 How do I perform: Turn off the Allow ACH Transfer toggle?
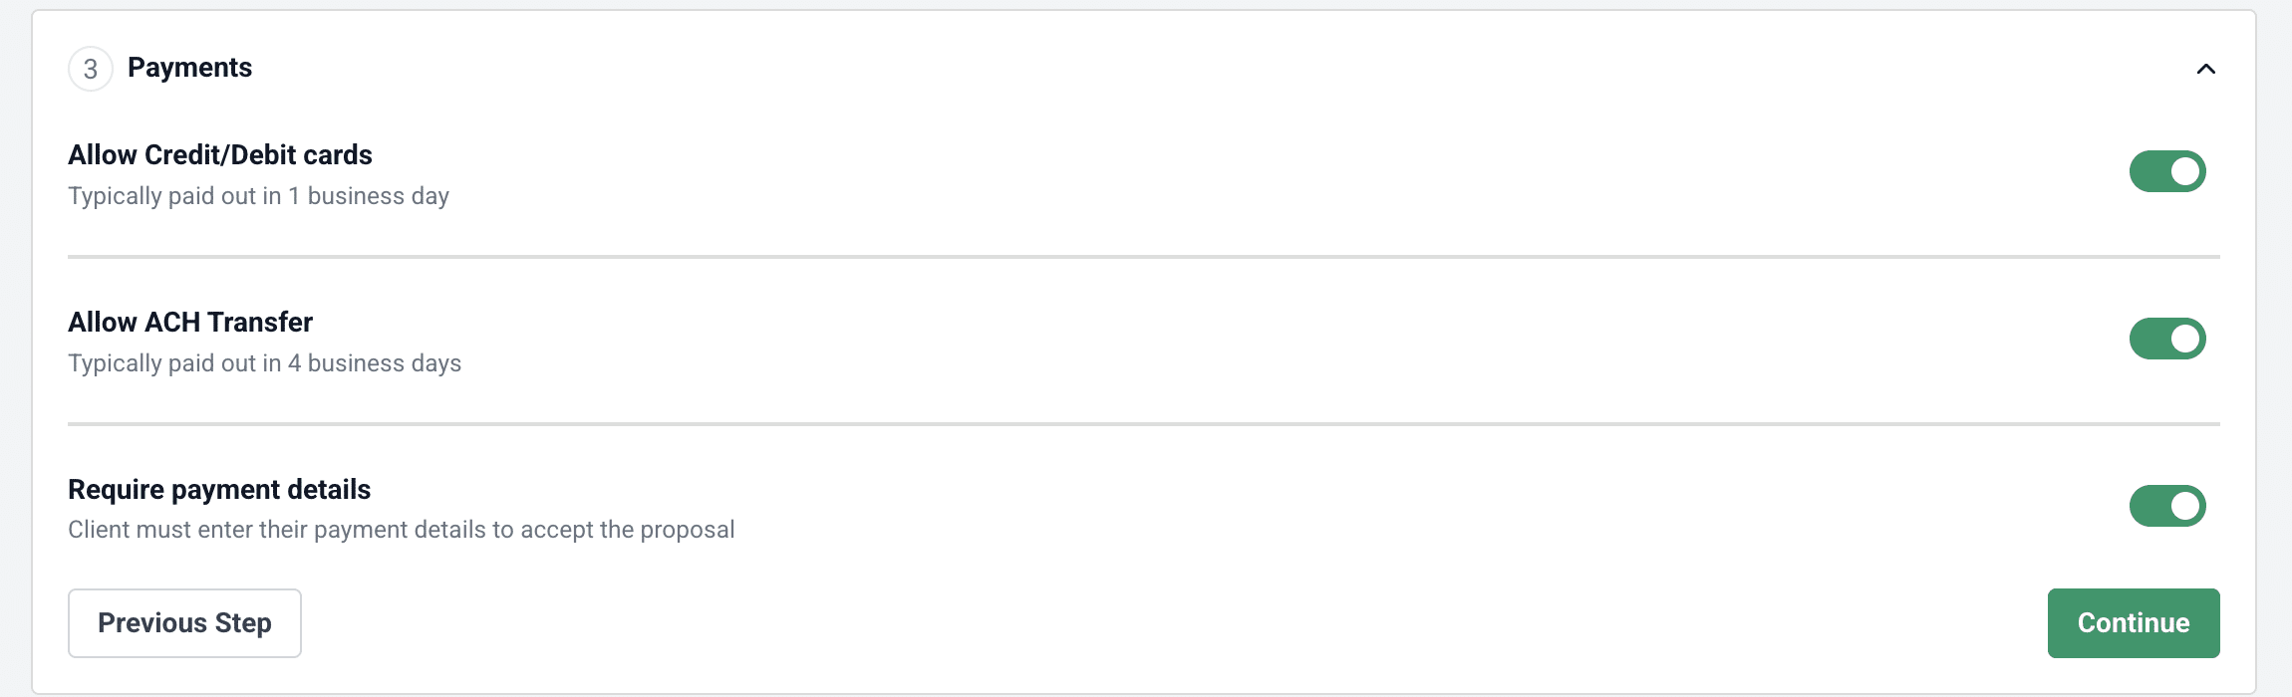pyautogui.click(x=2167, y=339)
